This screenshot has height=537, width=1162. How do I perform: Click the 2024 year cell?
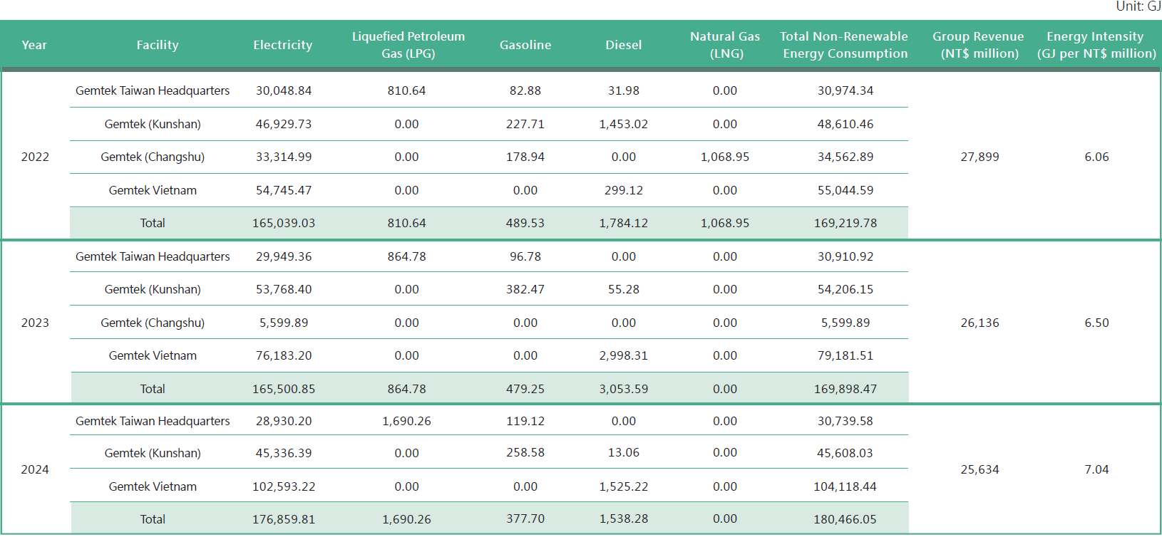[x=35, y=469]
